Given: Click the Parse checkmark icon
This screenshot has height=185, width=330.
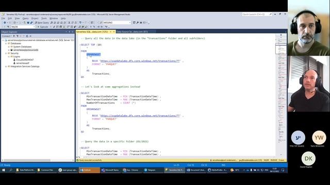Looking at the screenshot, I should click(54, 27).
